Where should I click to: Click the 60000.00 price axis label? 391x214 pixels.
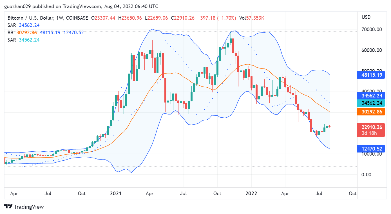pos(372,50)
